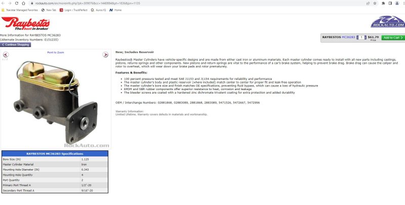This screenshot has width=405, height=205.
Task: Select 'Features & Benefits:' heading
Action: pyautogui.click(x=132, y=73)
